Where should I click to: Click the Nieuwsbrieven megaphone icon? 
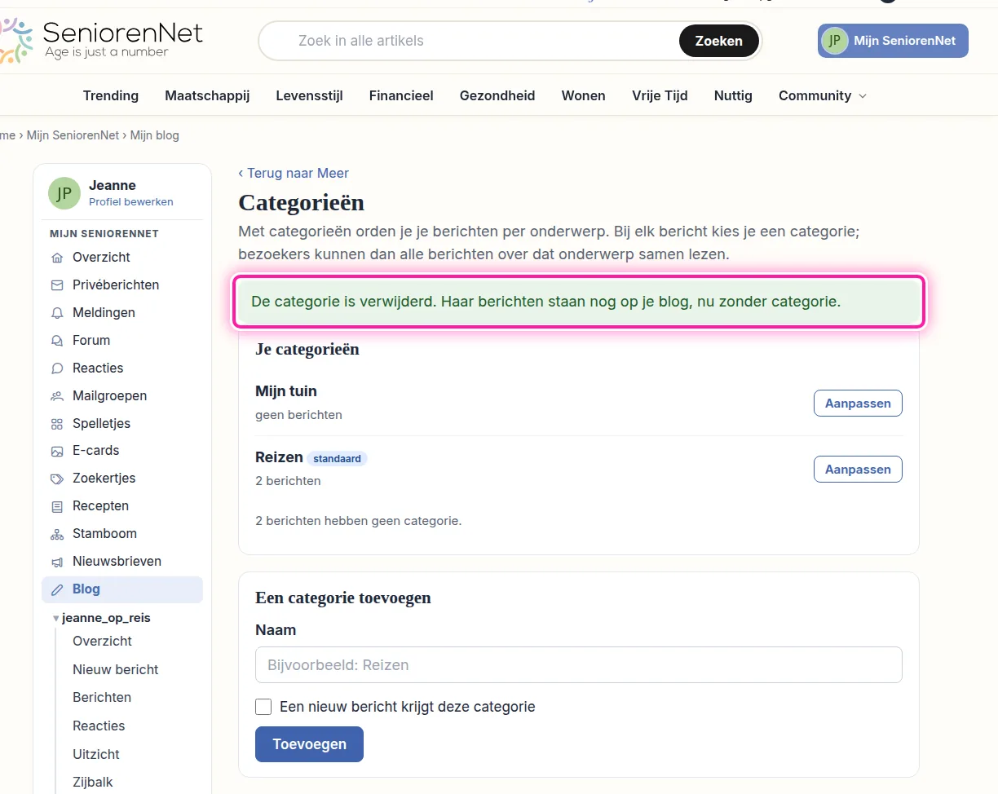(57, 562)
